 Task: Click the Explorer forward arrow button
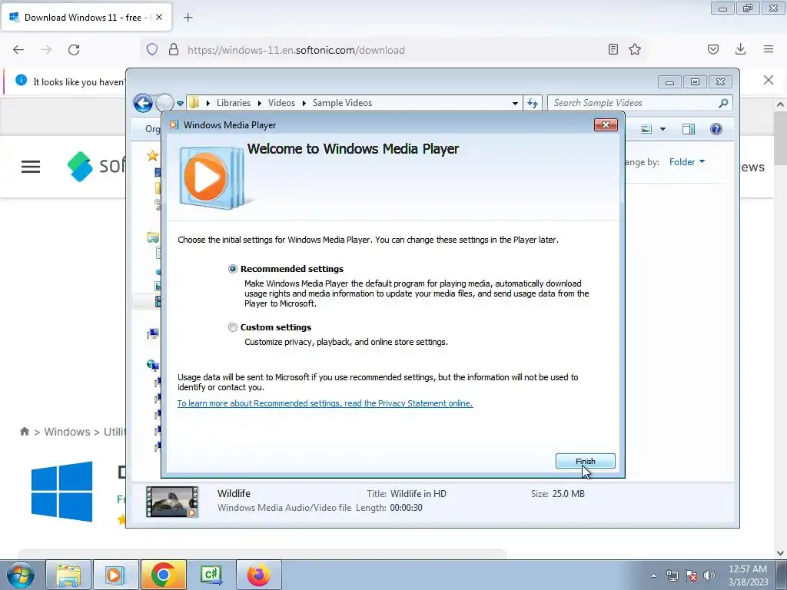pyautogui.click(x=164, y=104)
